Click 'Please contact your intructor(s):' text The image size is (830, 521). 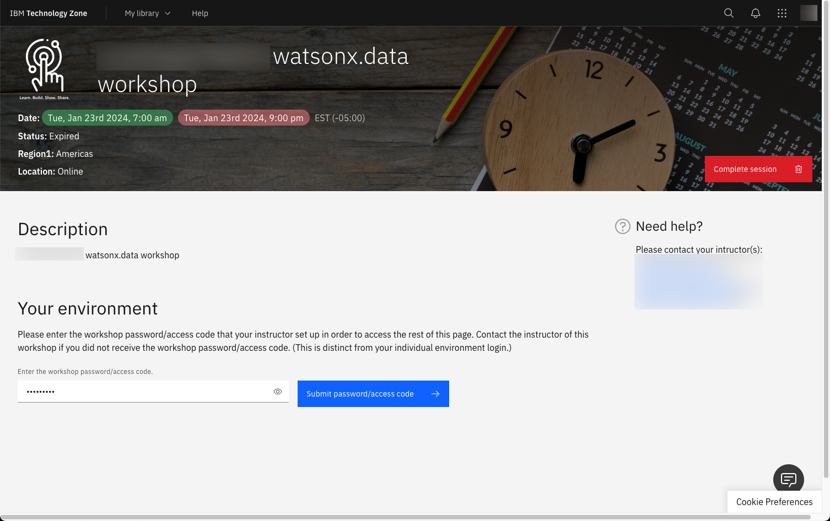coord(699,249)
